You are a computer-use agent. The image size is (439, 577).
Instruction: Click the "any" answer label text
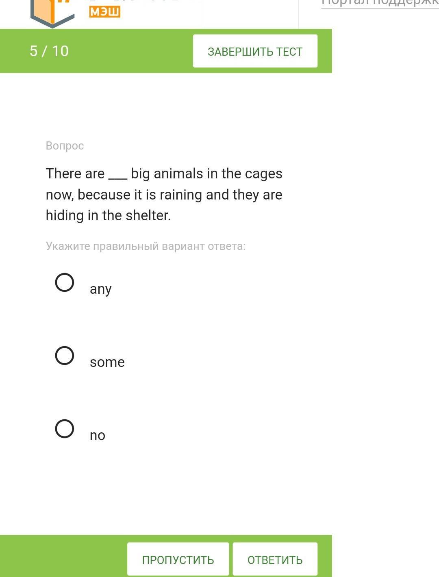[x=100, y=289]
